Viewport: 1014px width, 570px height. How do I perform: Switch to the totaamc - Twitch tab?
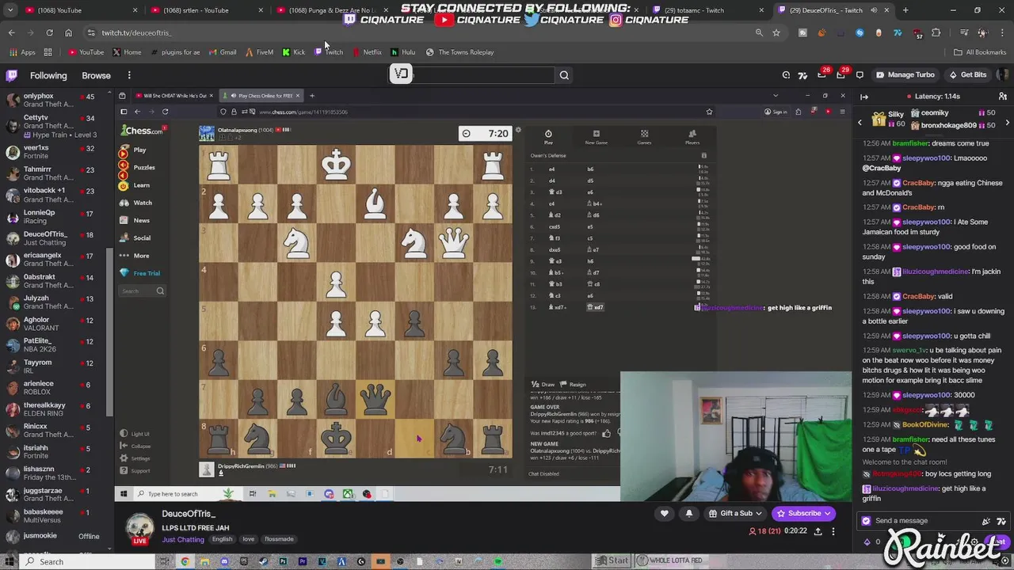coord(709,10)
